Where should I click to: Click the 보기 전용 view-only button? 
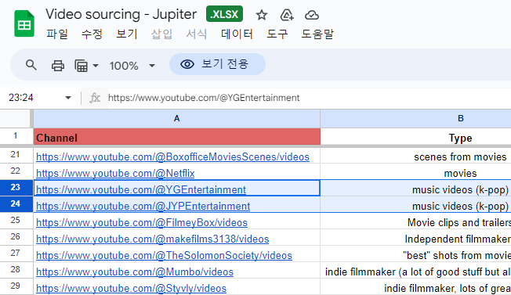click(x=217, y=64)
